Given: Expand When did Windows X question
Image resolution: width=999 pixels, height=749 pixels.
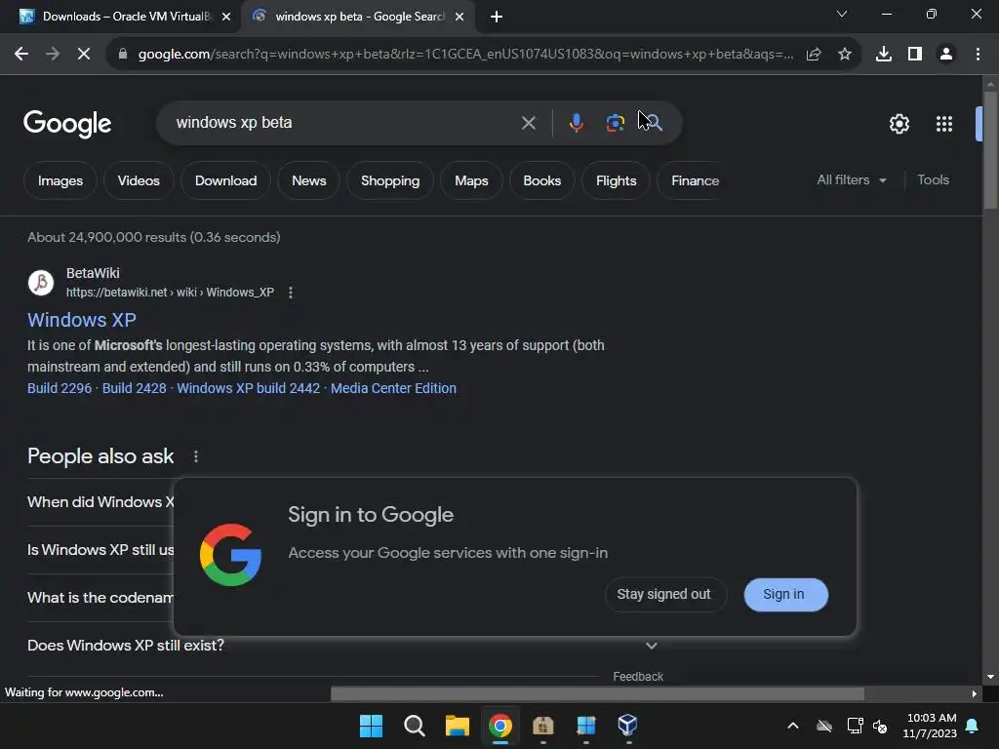Looking at the screenshot, I should point(100,502).
